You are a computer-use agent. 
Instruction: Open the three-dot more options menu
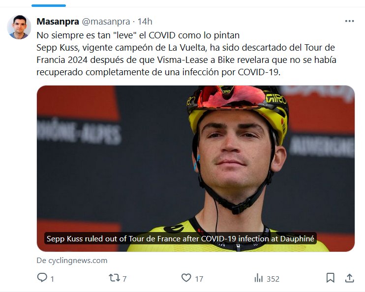pos(349,22)
